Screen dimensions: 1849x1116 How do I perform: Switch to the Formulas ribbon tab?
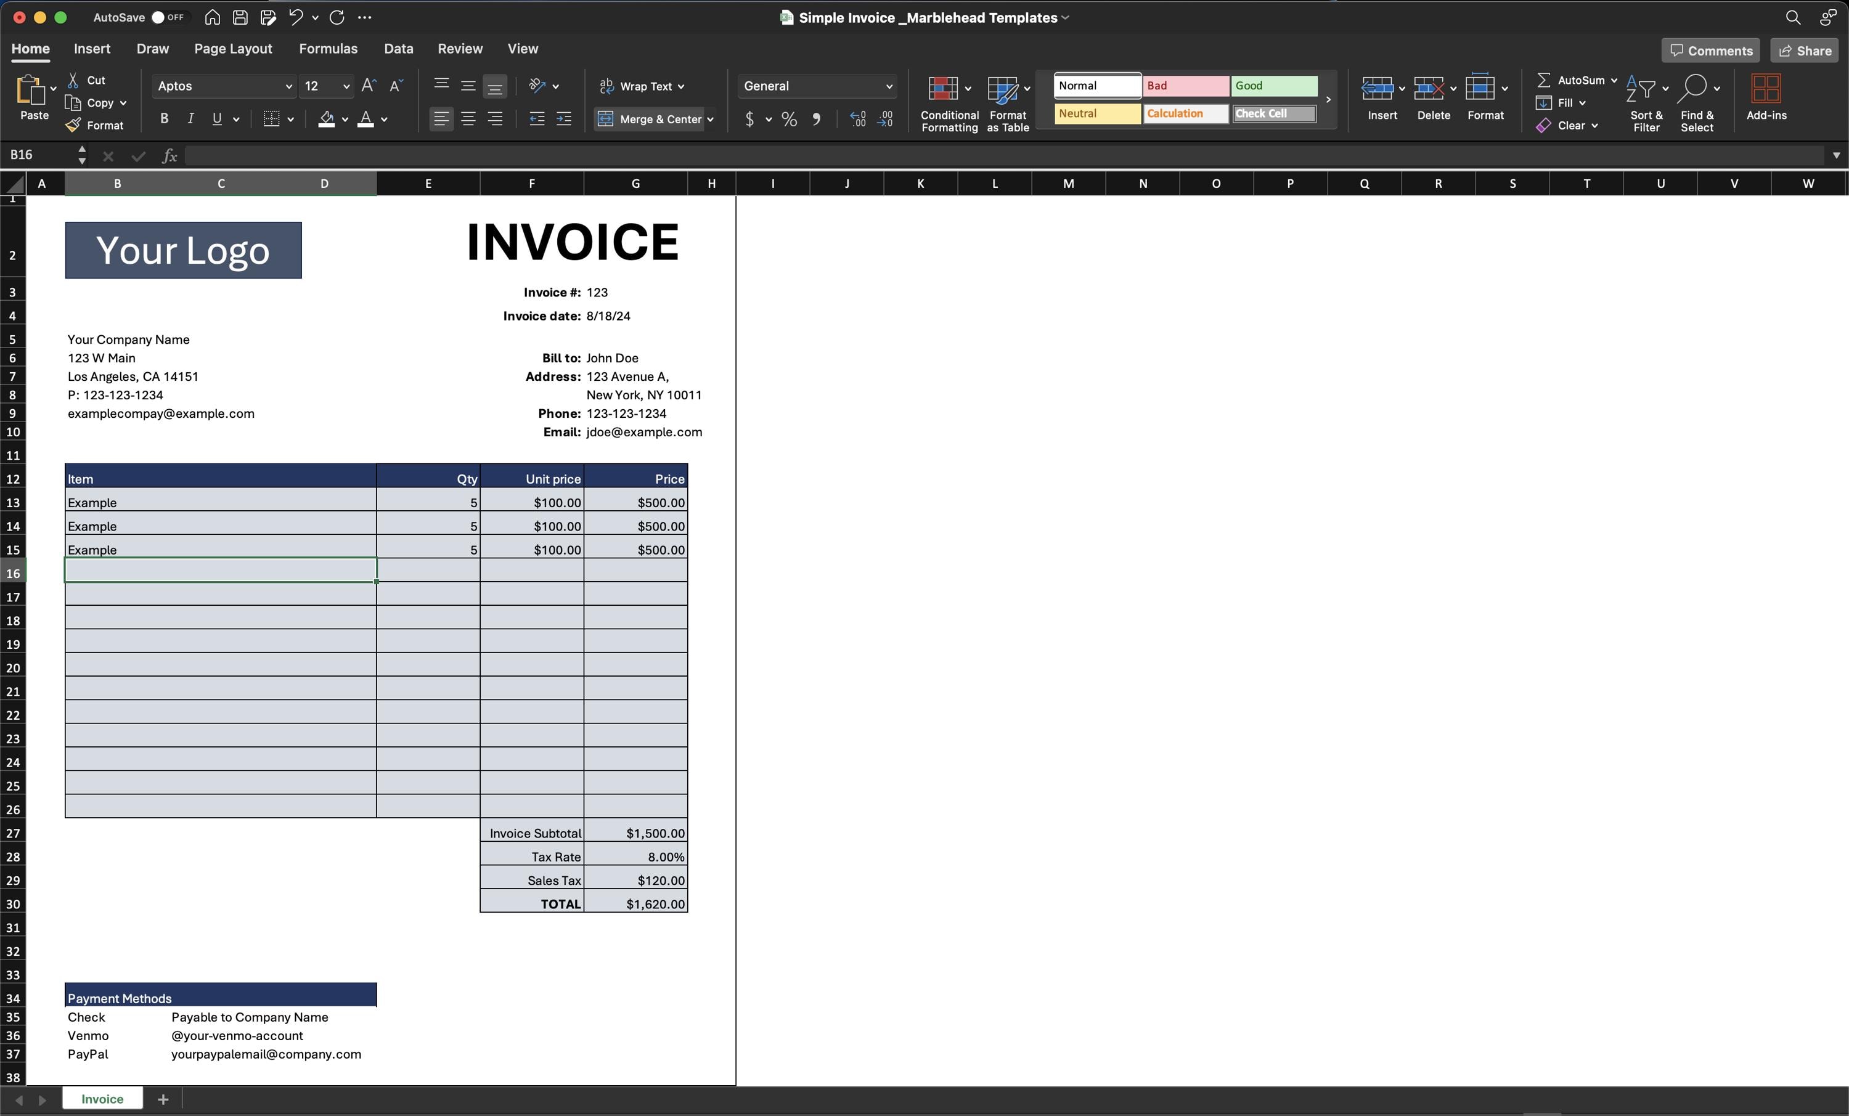329,48
